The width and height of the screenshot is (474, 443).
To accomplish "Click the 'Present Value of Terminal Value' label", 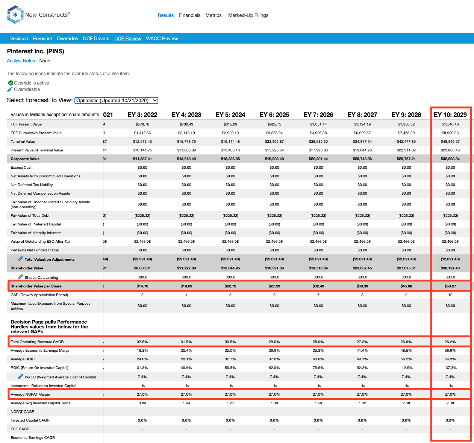I will [x=37, y=150].
